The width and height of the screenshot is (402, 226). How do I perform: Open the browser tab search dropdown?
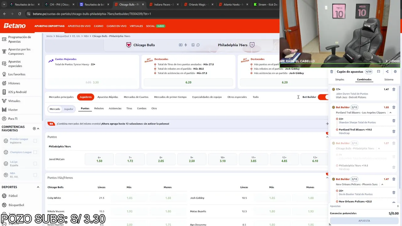click(x=3, y=4)
